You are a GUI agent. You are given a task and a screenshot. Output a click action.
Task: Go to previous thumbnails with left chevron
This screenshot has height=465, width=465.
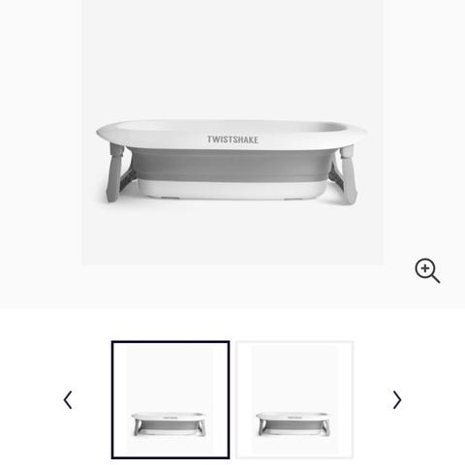click(68, 400)
